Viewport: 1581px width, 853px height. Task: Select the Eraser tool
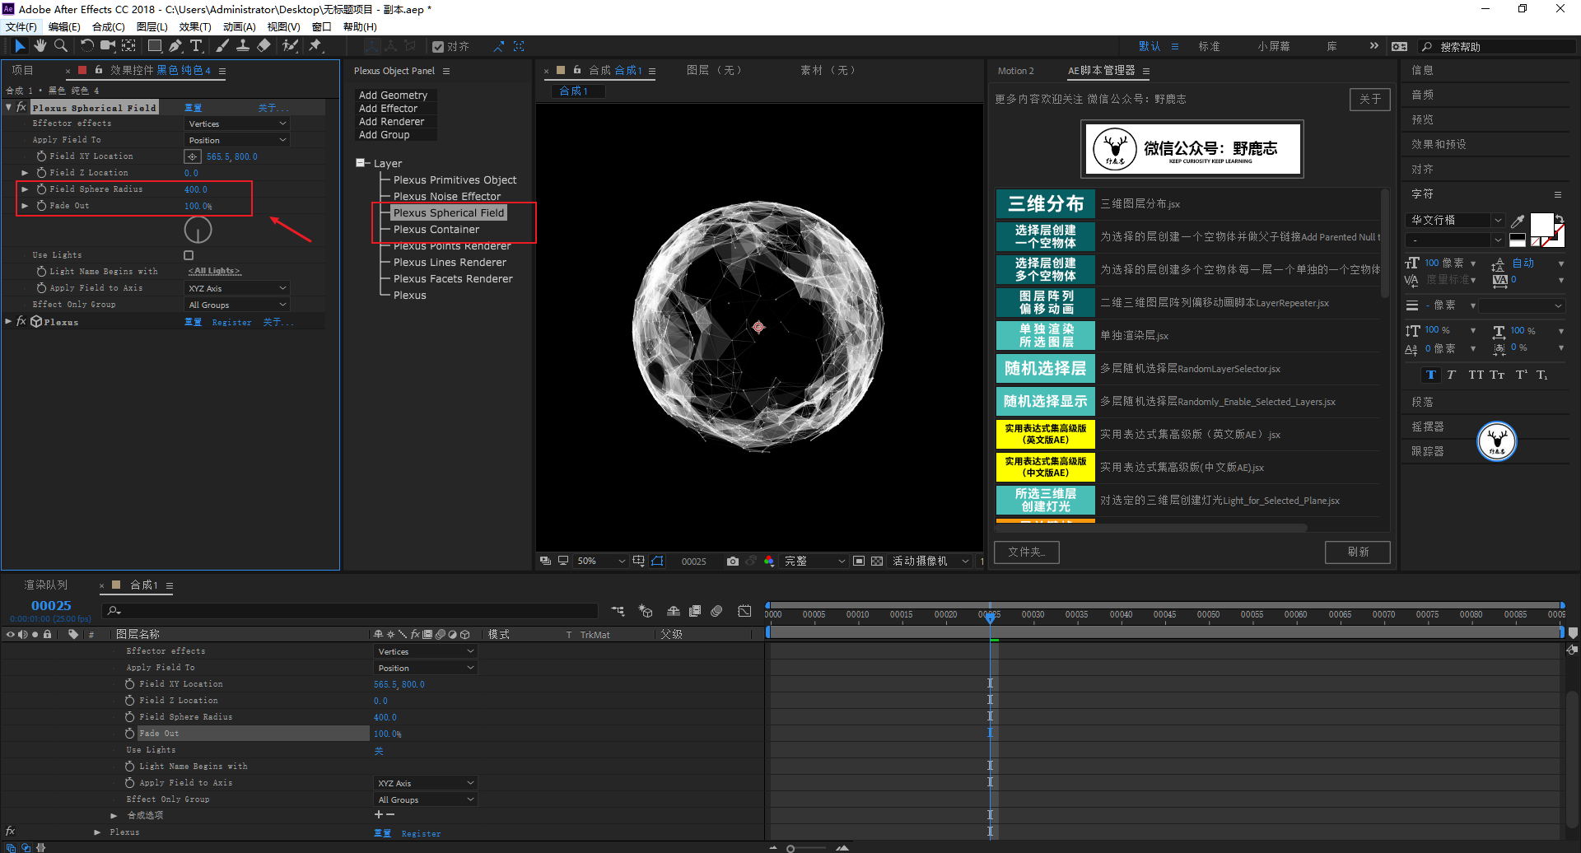(x=263, y=46)
